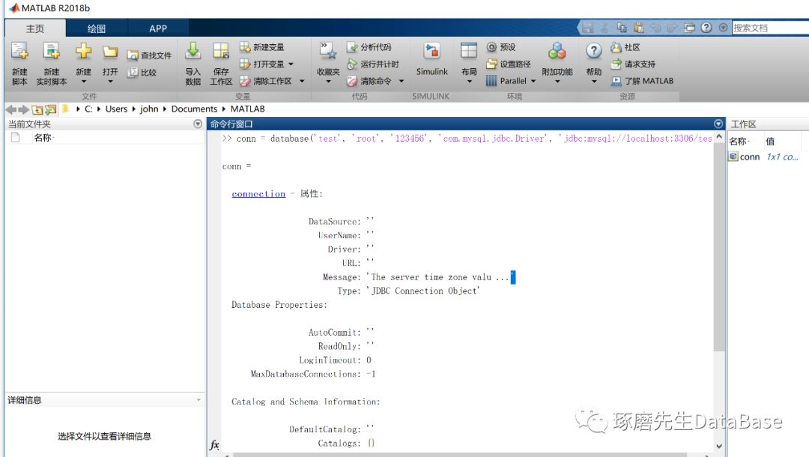Image resolution: width=809 pixels, height=457 pixels.
Task: Click the up-one-level folder icon
Action: coord(37,109)
